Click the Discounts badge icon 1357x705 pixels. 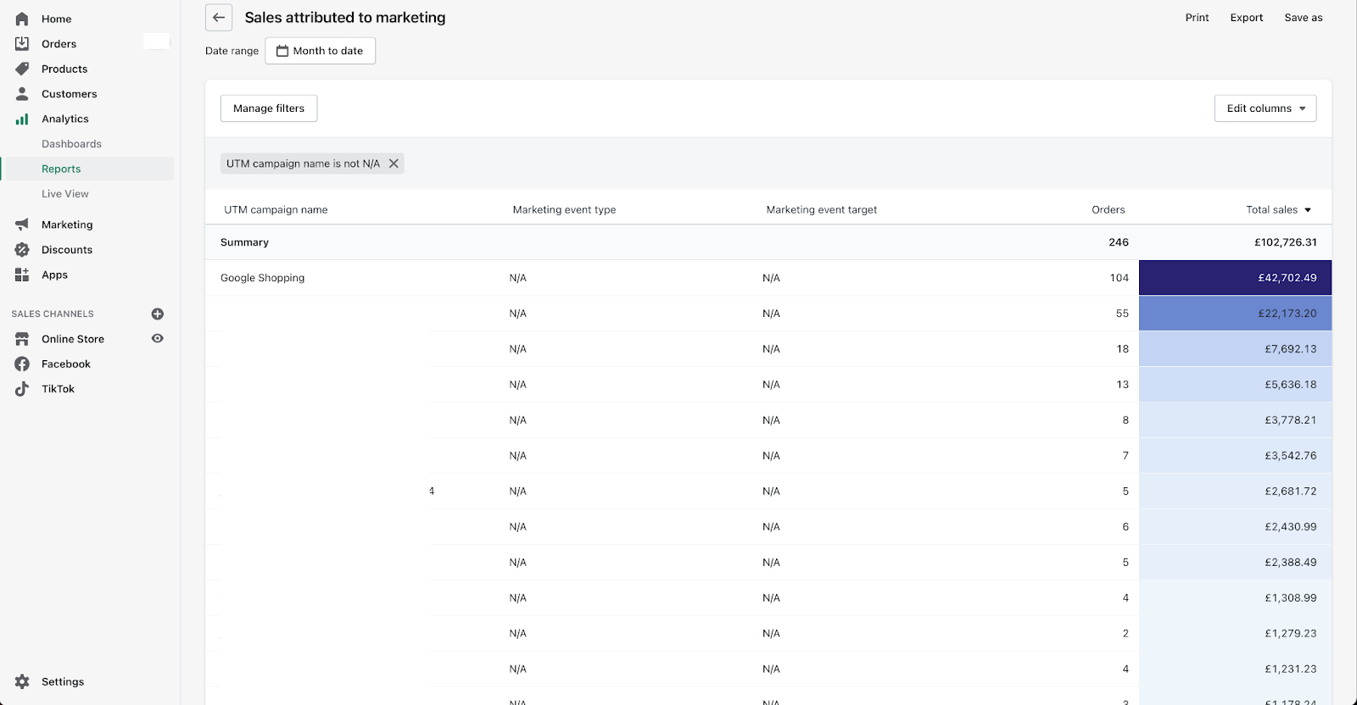click(22, 250)
